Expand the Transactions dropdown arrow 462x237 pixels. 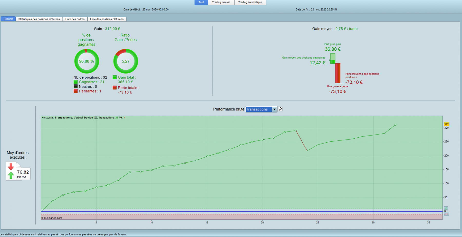[x=274, y=109]
